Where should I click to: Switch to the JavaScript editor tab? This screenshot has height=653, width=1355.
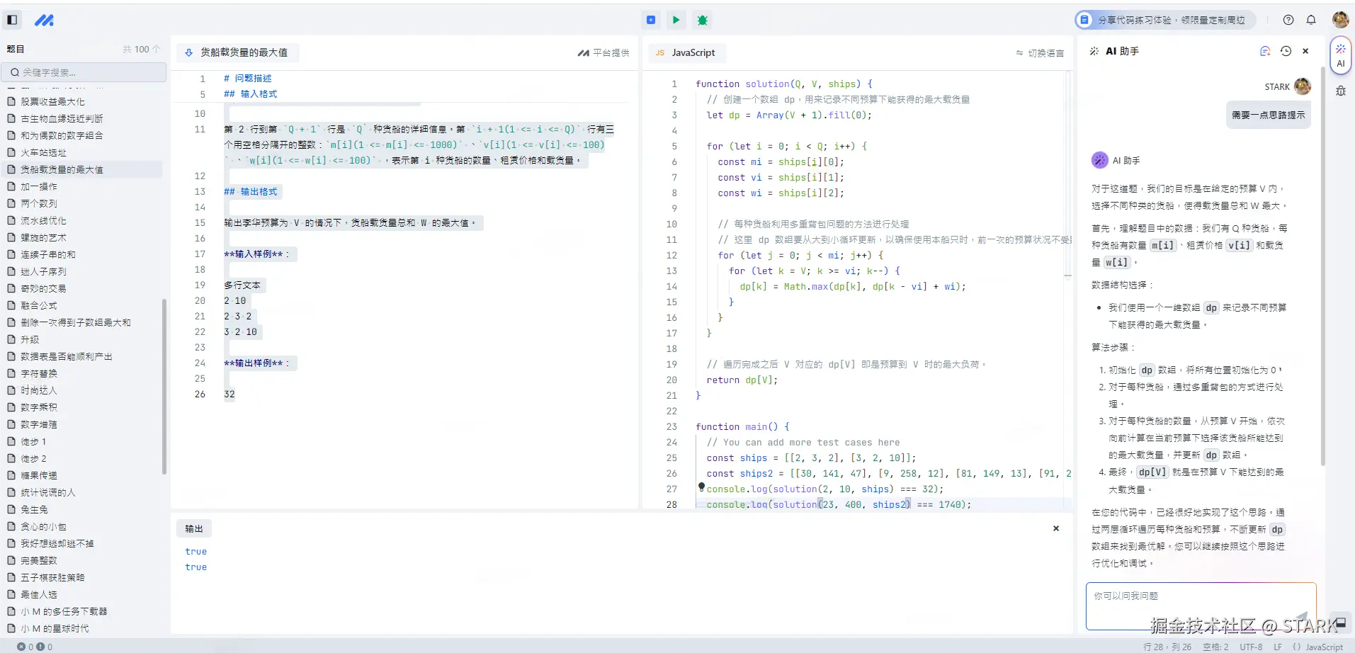[x=686, y=52]
